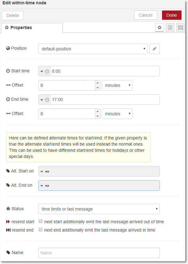The image size is (188, 264).
Task: Click N/A type selector in Alt. End on
Action: pos(45,186)
